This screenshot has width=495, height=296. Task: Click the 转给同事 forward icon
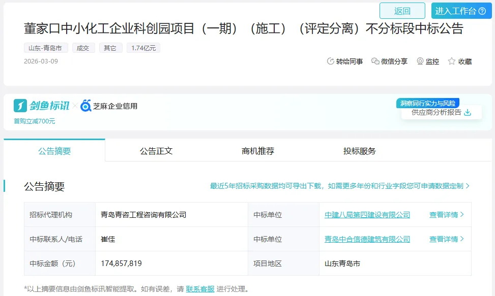pos(330,61)
